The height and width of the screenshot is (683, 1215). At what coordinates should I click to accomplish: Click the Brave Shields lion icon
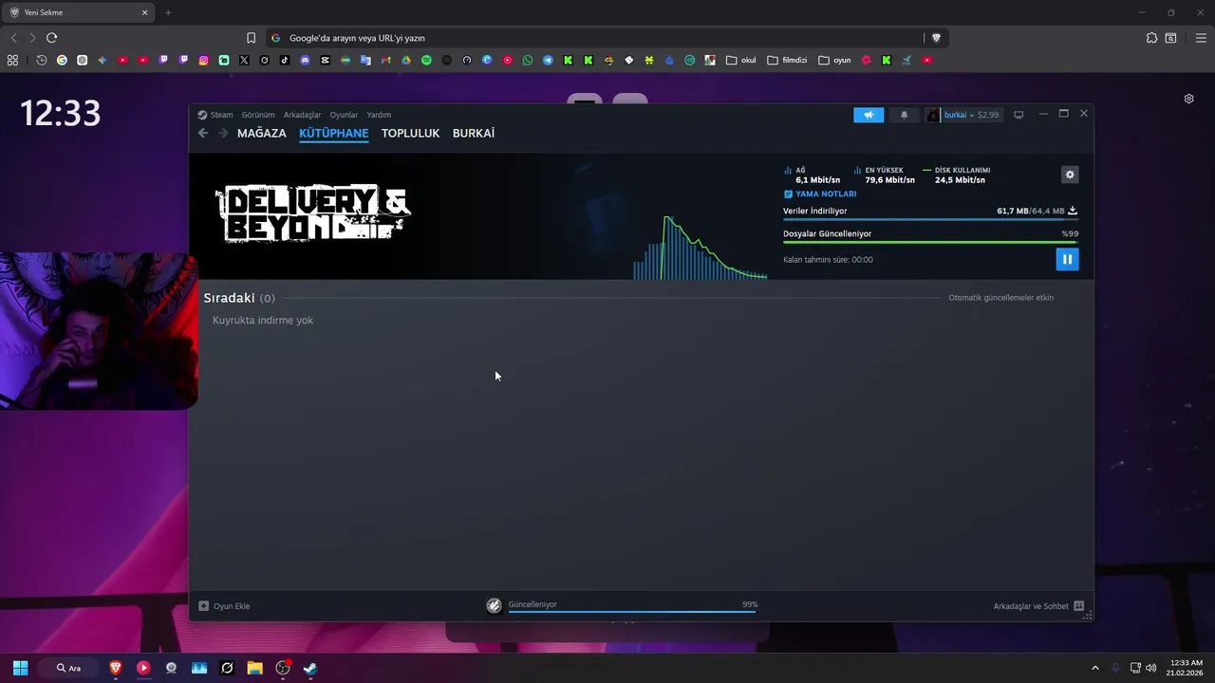click(x=936, y=38)
